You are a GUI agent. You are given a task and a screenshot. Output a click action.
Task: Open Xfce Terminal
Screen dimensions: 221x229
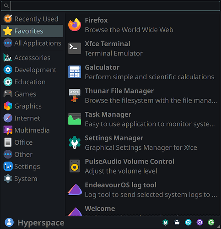(142, 49)
